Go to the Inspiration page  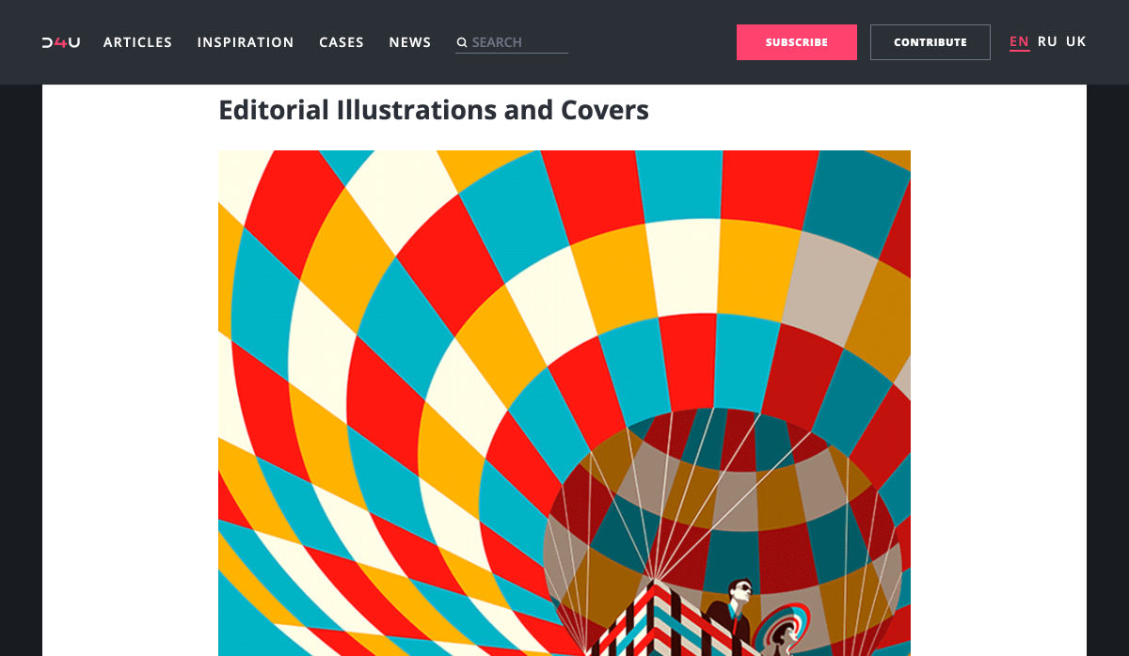click(x=246, y=42)
